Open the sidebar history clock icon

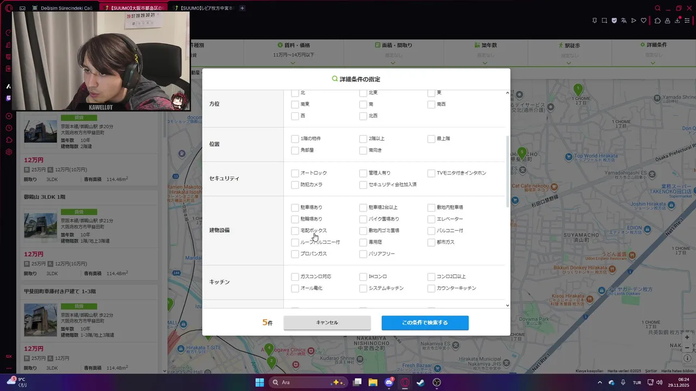tap(9, 128)
